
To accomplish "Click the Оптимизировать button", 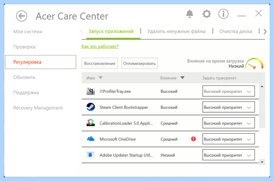I will click(x=139, y=63).
